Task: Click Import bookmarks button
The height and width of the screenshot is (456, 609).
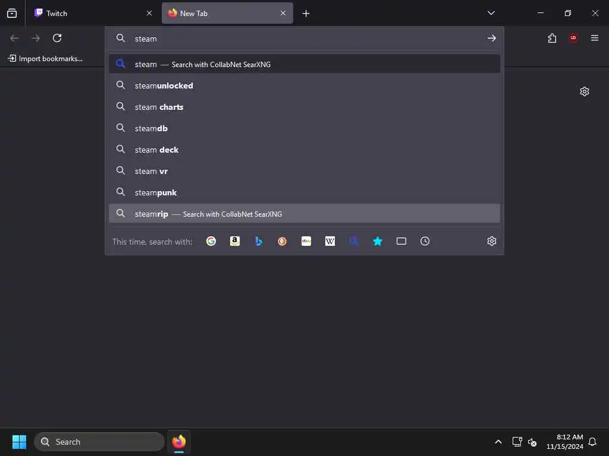Action: [x=45, y=59]
